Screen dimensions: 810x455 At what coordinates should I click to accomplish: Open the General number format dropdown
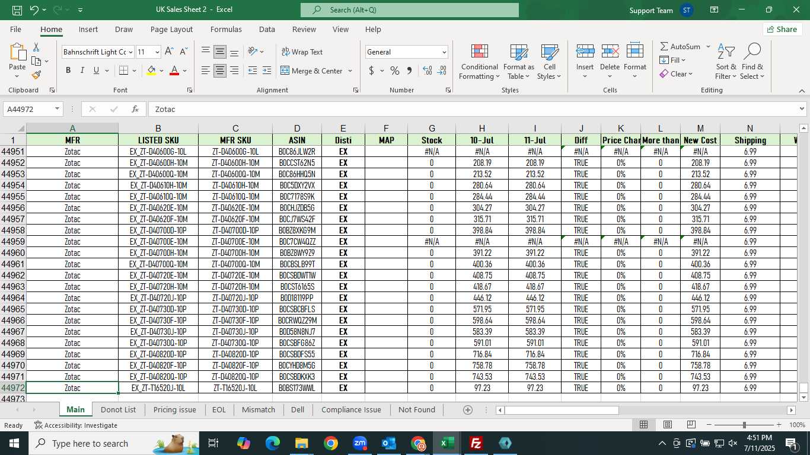444,52
